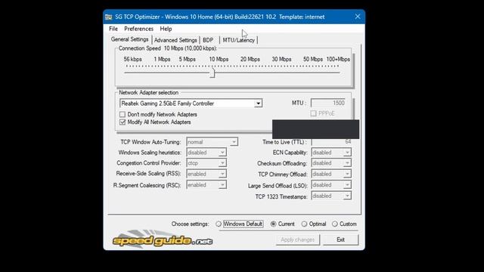The height and width of the screenshot is (272, 484).
Task: Switch to the MTU/Latency tab
Action: coord(239,40)
